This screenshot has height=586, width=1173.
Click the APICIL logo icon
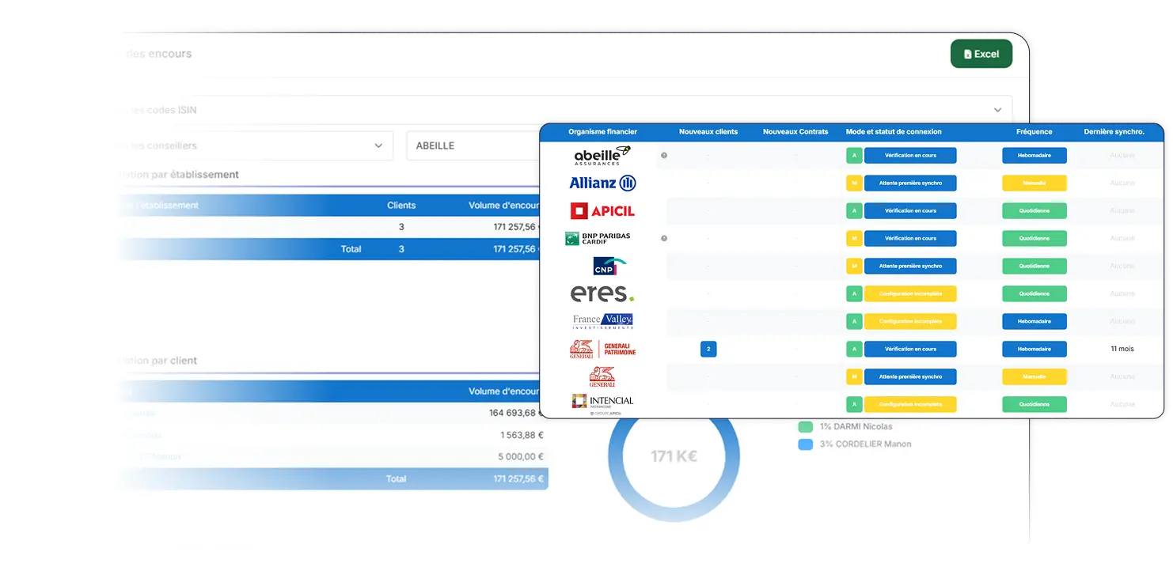point(603,210)
